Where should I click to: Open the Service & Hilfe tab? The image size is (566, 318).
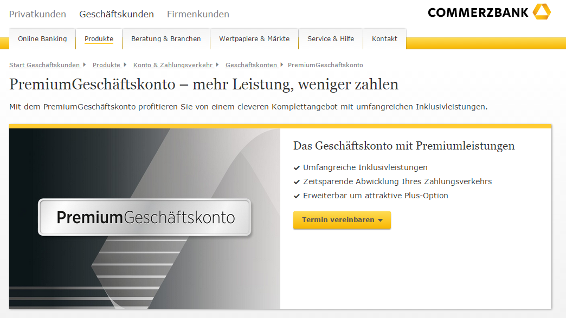(x=331, y=38)
